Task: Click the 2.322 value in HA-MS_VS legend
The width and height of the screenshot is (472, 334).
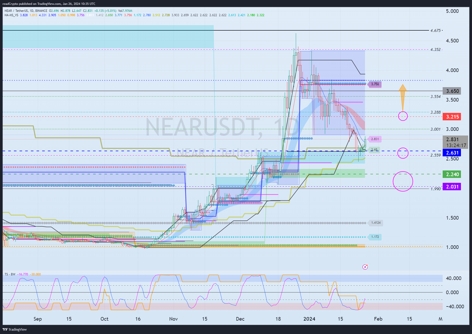Action: coord(261,15)
